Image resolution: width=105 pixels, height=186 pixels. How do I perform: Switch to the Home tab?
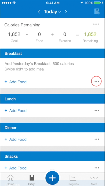tap(10, 180)
